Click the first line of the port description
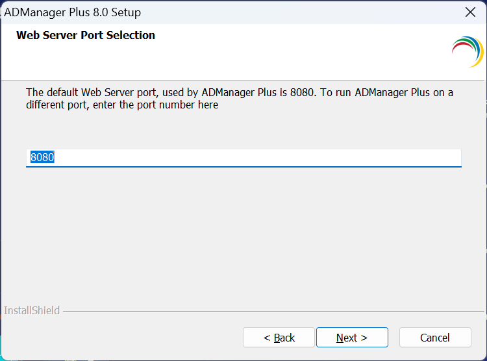 point(239,92)
